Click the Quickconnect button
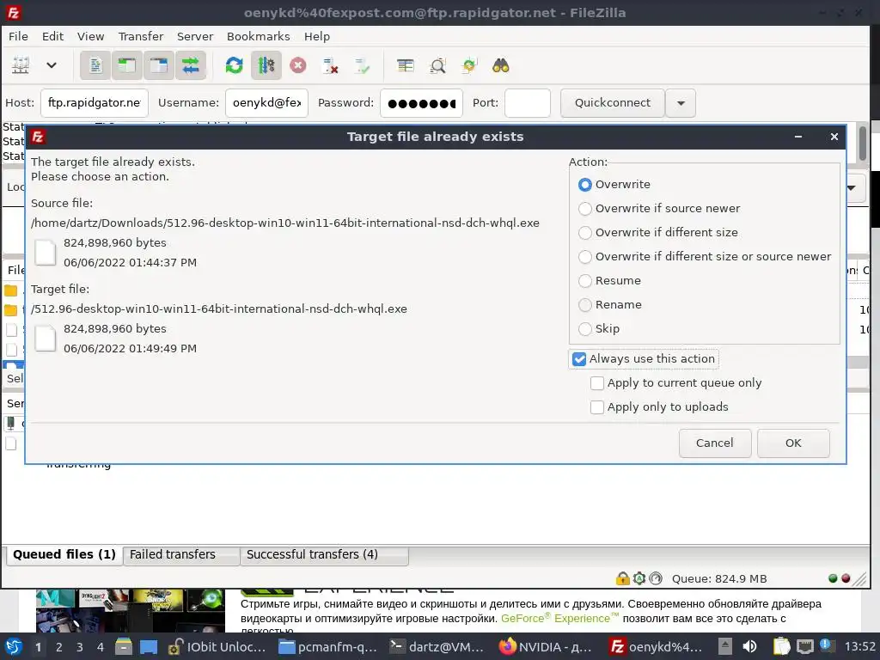Image resolution: width=880 pixels, height=660 pixels. [612, 103]
